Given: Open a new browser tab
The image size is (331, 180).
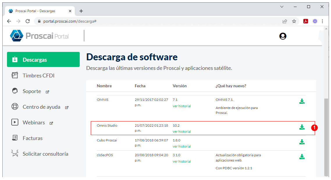Looking at the screenshot, I should [x=81, y=11].
